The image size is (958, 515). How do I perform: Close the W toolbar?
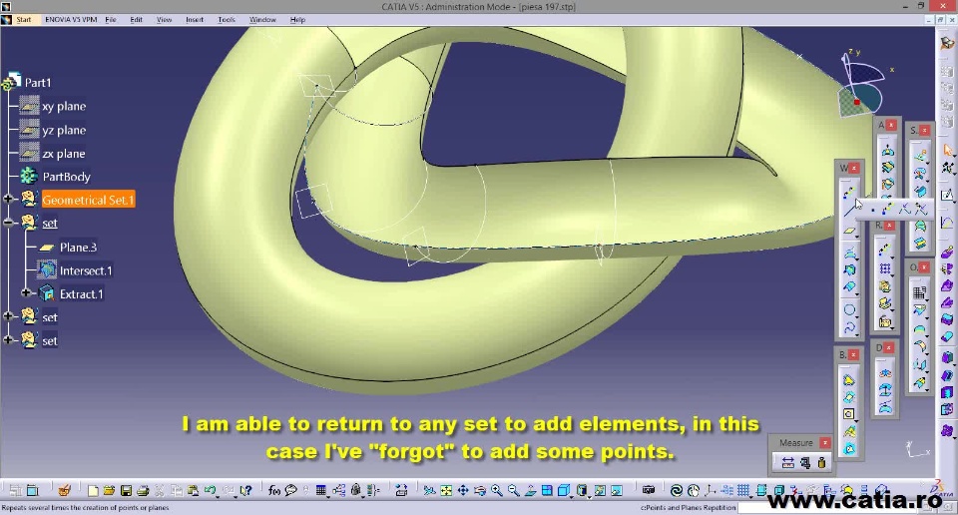[854, 168]
